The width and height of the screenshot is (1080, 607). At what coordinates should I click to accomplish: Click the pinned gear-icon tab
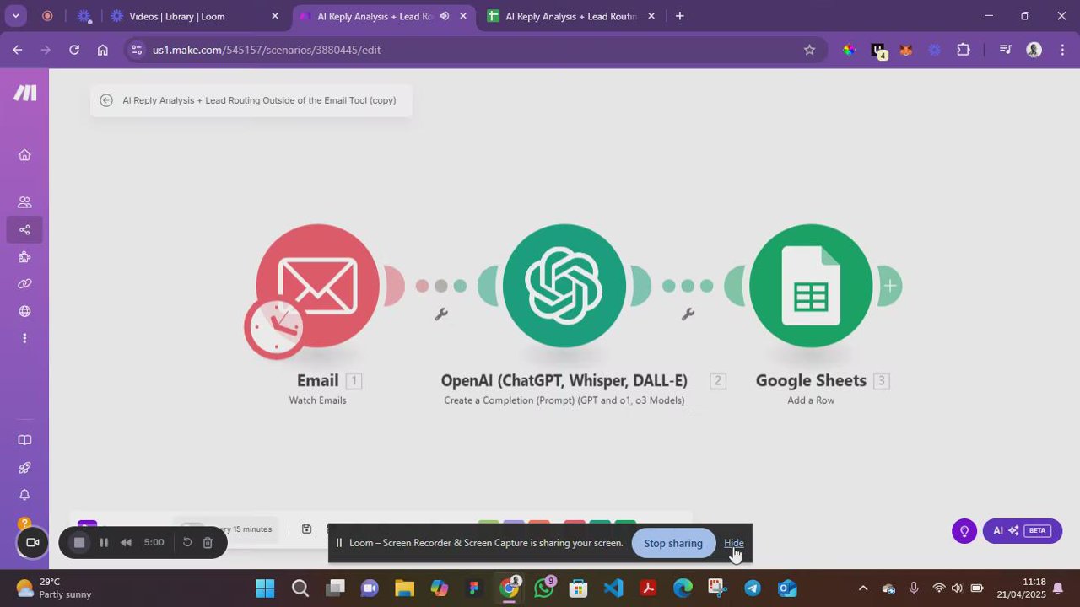coord(84,16)
